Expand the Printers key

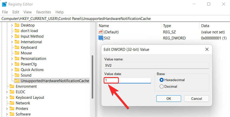(x=7, y=109)
